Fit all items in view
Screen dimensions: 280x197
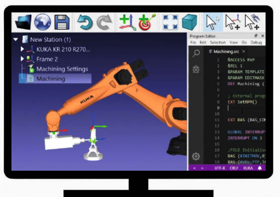tap(170, 22)
